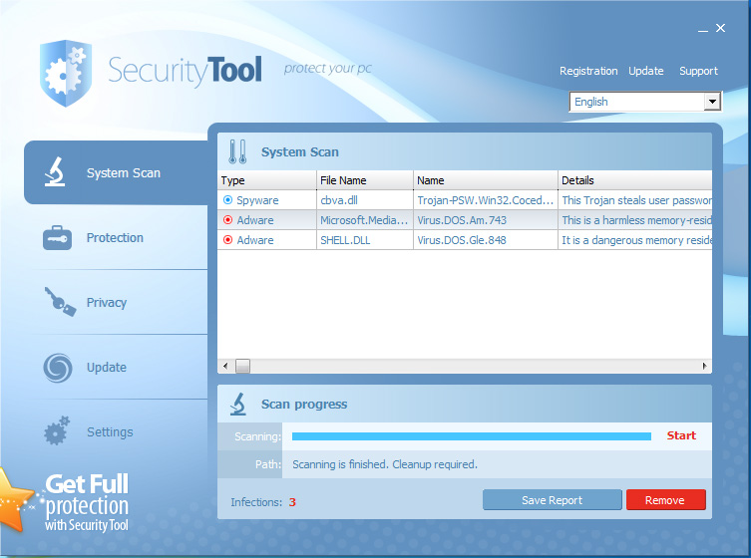This screenshot has width=751, height=558.
Task: Click 'Scanning is finished. Cleanup required.' text
Action: (385, 464)
